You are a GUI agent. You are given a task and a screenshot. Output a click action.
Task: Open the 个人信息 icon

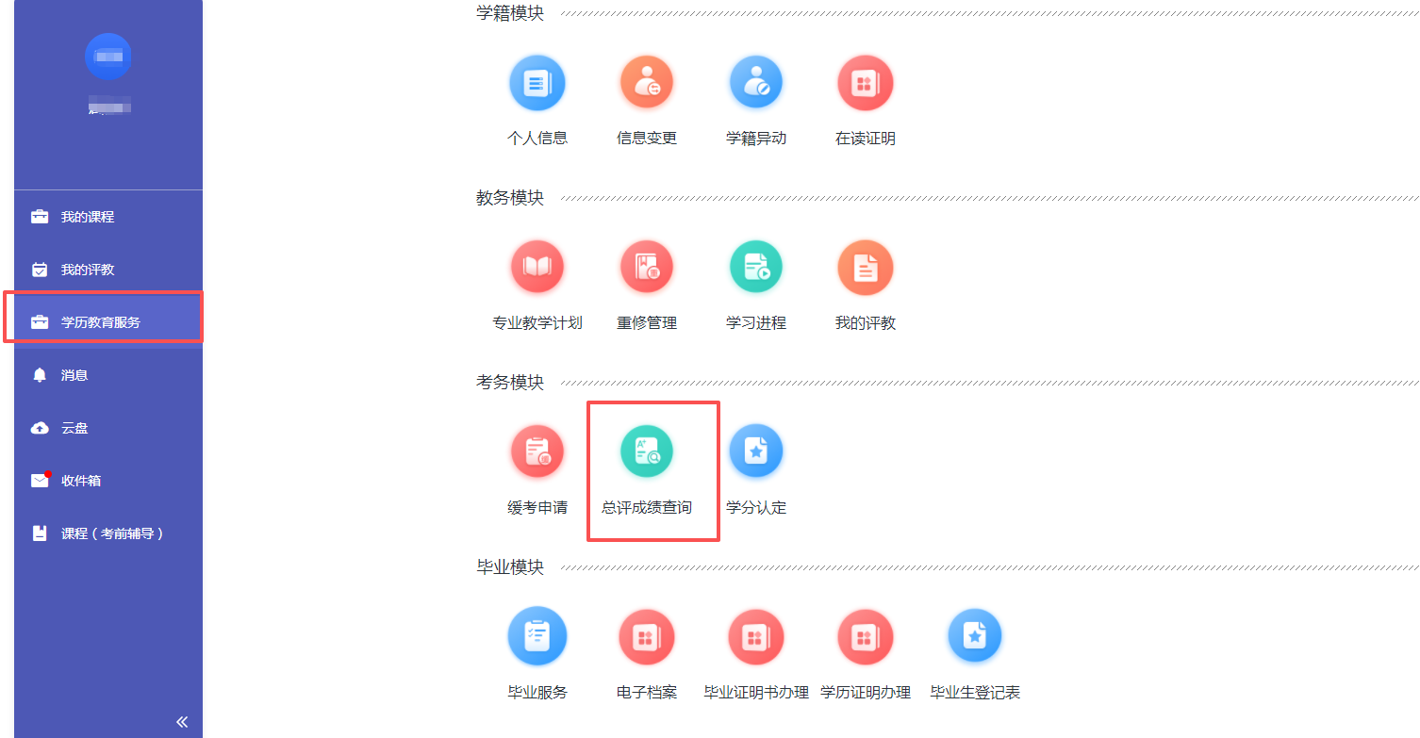(x=537, y=84)
